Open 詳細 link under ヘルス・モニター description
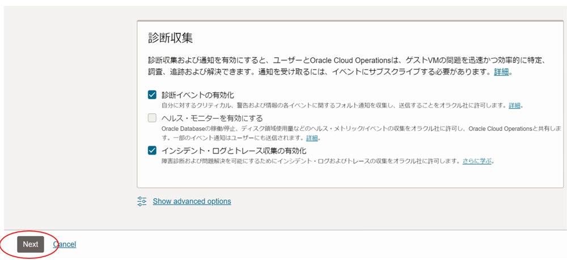This screenshot has width=567, height=260. (x=312, y=138)
